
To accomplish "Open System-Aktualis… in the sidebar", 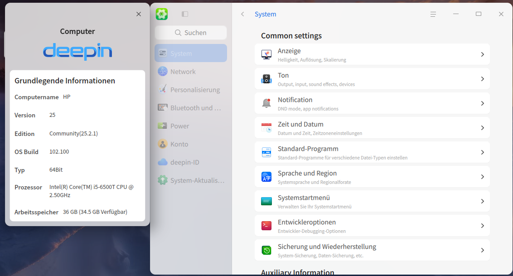I will click(x=191, y=180).
